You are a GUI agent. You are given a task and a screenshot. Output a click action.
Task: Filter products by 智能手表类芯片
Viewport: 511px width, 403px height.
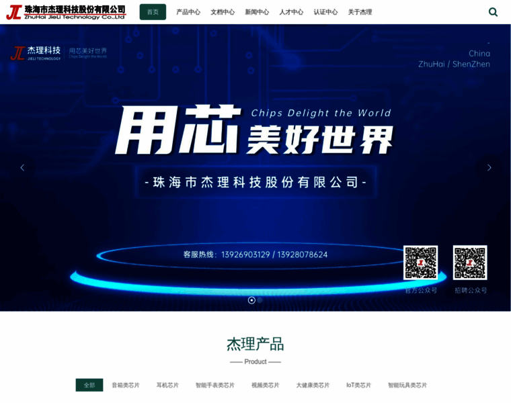click(x=215, y=385)
